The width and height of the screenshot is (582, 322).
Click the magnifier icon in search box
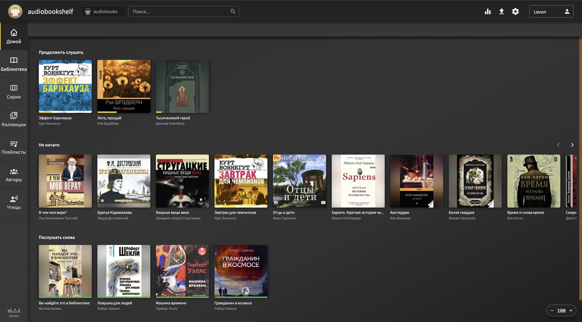click(233, 12)
